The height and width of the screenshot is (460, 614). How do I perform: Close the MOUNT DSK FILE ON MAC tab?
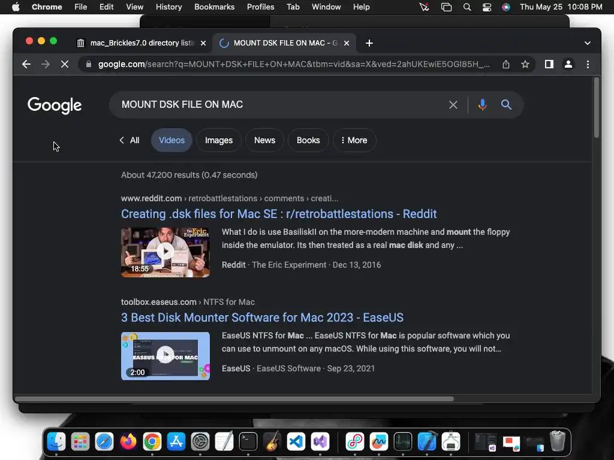tap(347, 43)
